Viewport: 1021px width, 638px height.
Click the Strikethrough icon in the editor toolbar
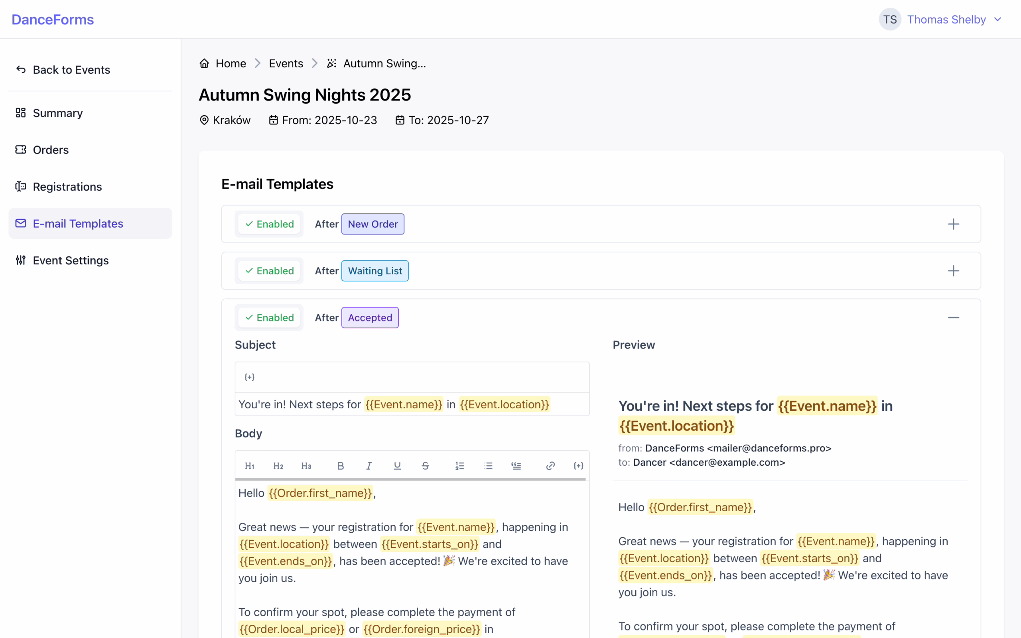click(x=425, y=465)
